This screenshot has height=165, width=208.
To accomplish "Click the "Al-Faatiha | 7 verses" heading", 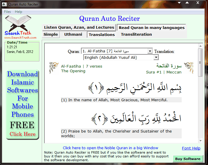I will tap(82, 66).
